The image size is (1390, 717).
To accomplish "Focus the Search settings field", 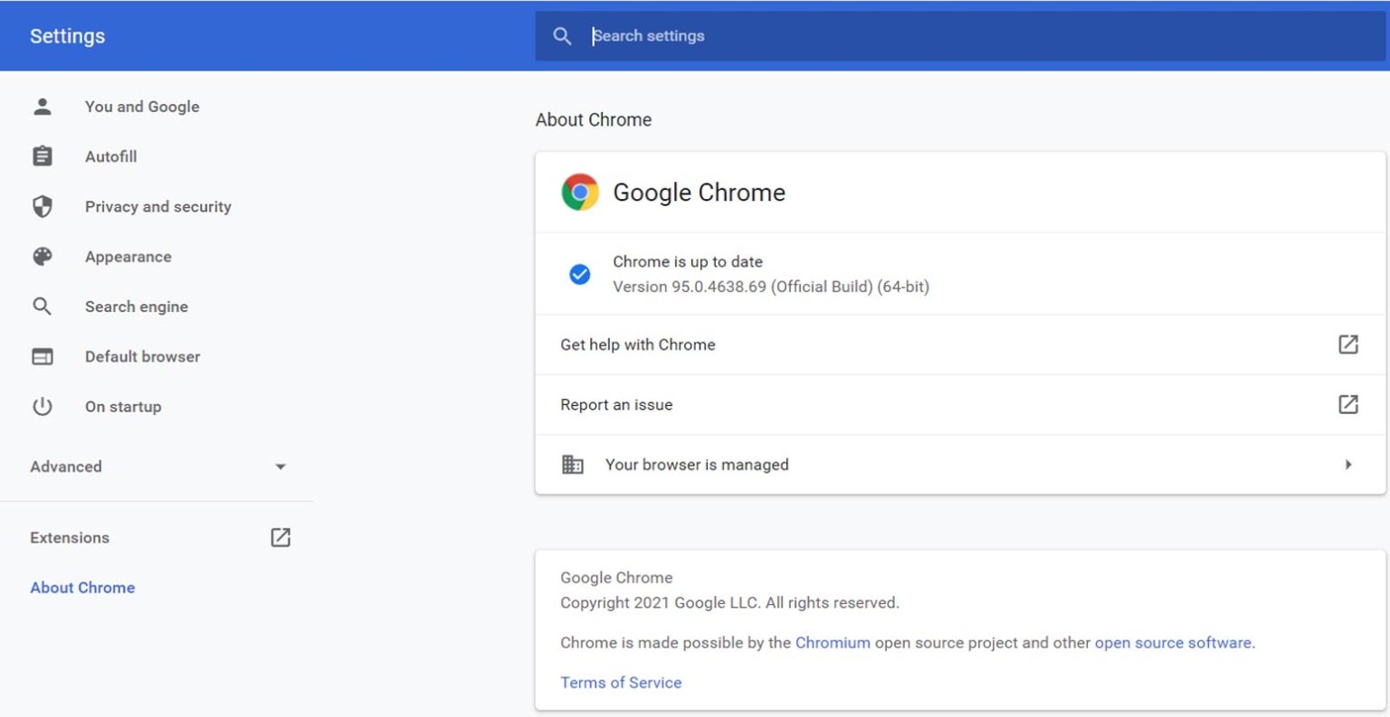I will click(x=960, y=36).
